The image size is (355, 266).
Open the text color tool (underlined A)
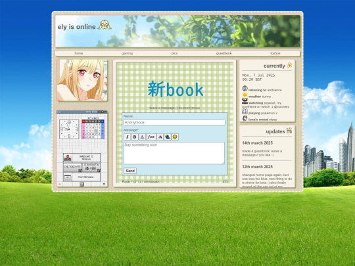coord(142,137)
